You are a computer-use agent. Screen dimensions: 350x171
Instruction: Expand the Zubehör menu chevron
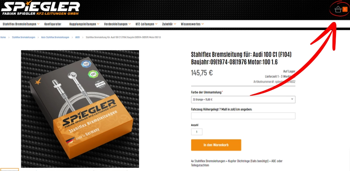(x=175, y=24)
